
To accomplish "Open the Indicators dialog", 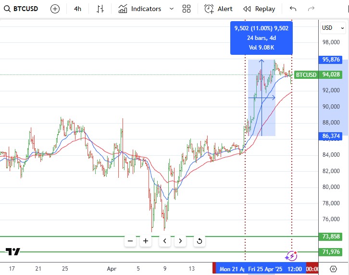I will point(139,9).
